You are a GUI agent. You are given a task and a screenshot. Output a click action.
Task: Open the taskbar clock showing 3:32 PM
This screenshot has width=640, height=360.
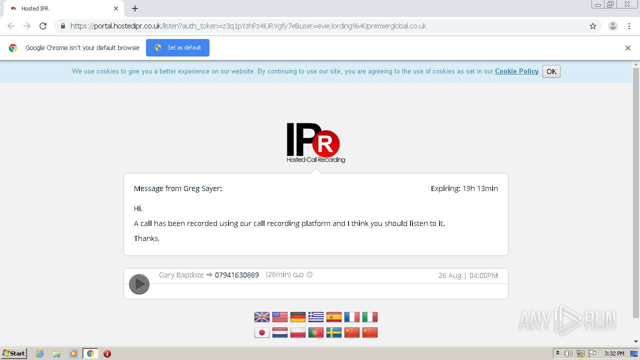[x=614, y=353]
